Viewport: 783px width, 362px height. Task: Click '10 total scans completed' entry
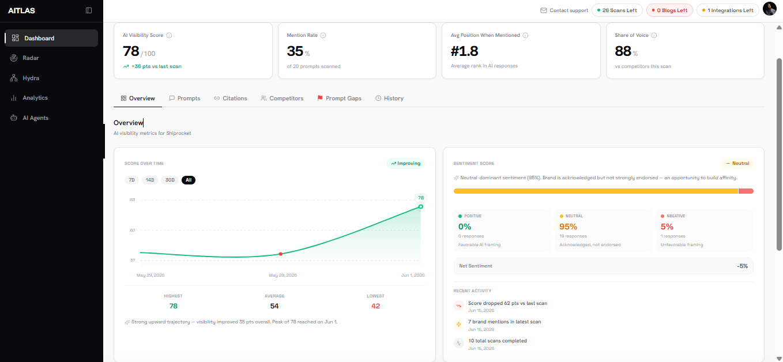coord(498,341)
